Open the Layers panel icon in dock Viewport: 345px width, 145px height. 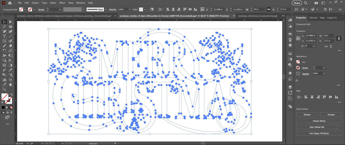coord(290,87)
